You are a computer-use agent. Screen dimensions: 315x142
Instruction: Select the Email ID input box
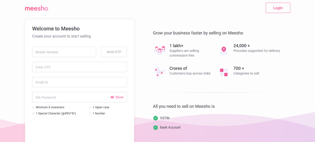pyautogui.click(x=79, y=82)
